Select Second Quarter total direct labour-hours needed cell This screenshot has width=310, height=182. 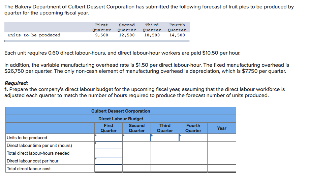[x=136, y=153]
